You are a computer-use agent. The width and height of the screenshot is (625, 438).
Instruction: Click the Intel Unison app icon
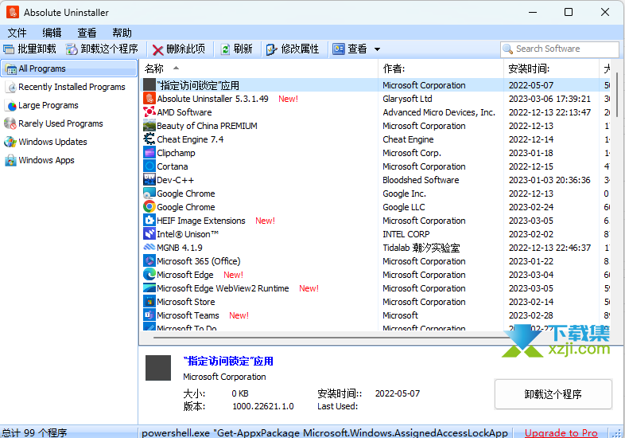[x=149, y=234]
